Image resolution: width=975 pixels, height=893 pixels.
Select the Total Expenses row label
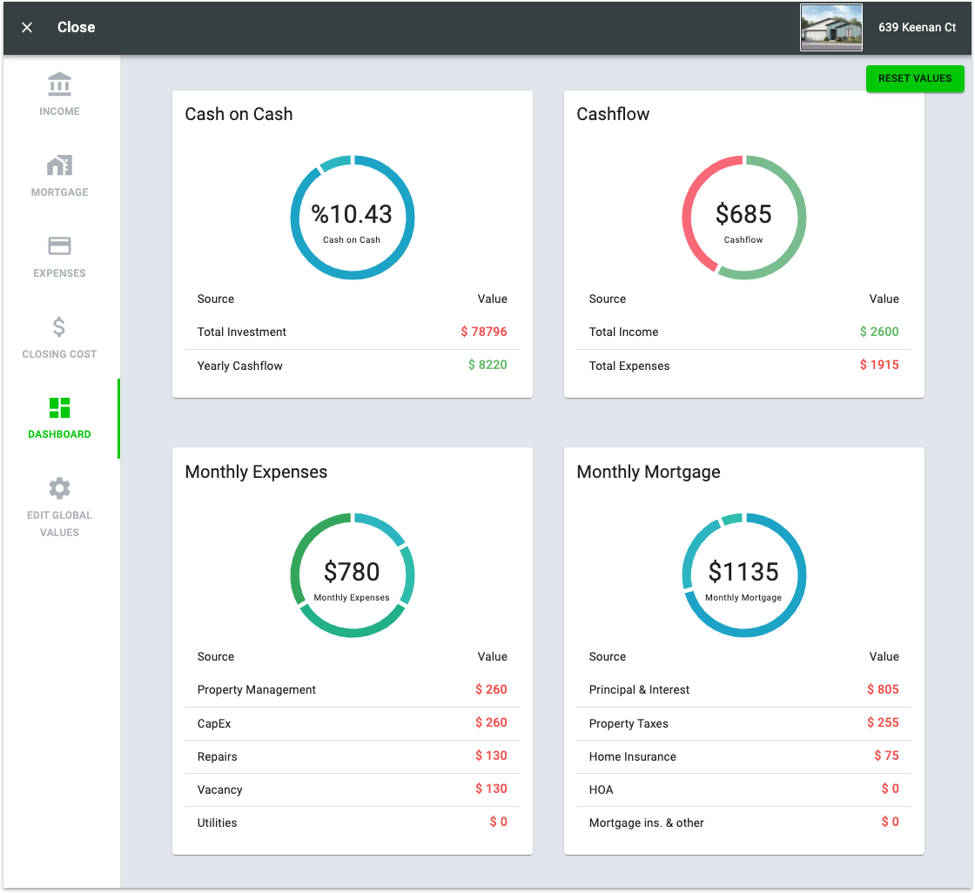click(629, 366)
